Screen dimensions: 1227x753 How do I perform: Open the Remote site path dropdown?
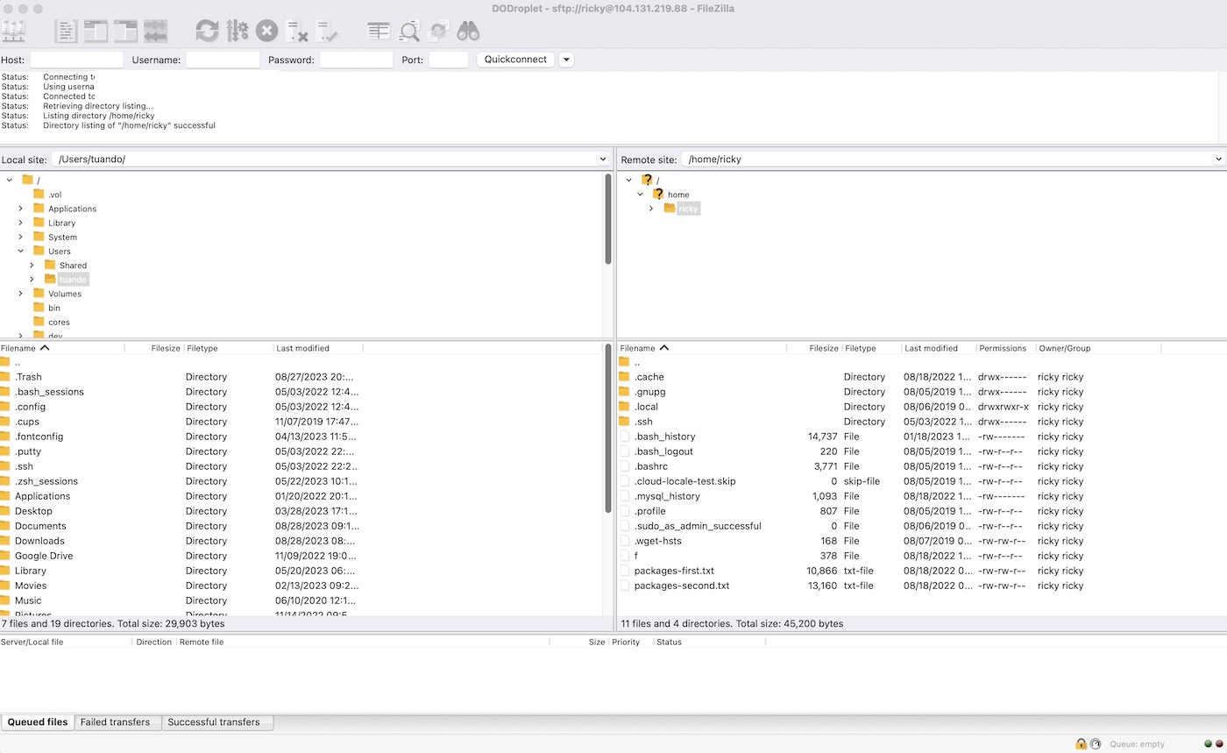1218,160
